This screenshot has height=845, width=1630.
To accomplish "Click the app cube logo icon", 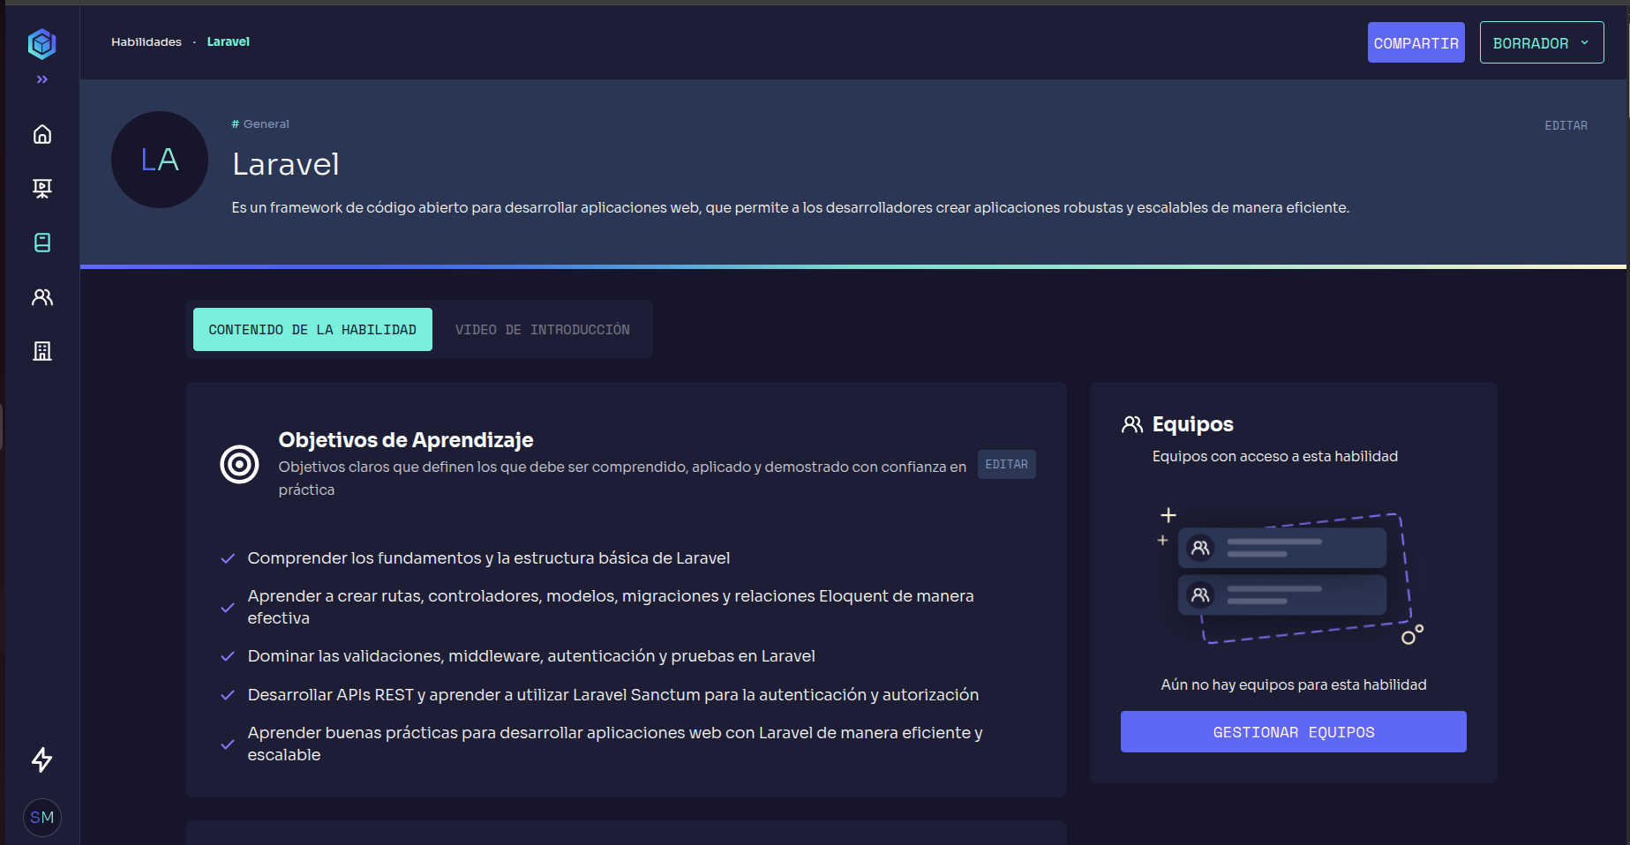I will 41,43.
